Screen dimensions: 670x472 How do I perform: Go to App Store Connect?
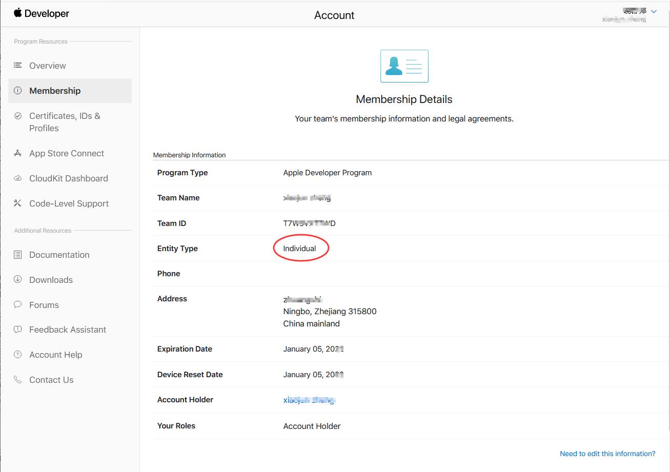coord(67,153)
